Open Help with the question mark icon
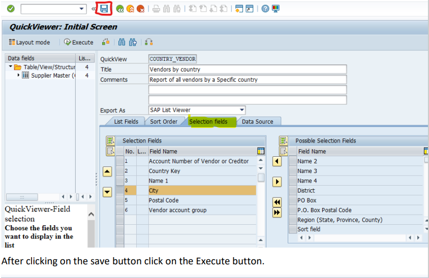 point(265,9)
